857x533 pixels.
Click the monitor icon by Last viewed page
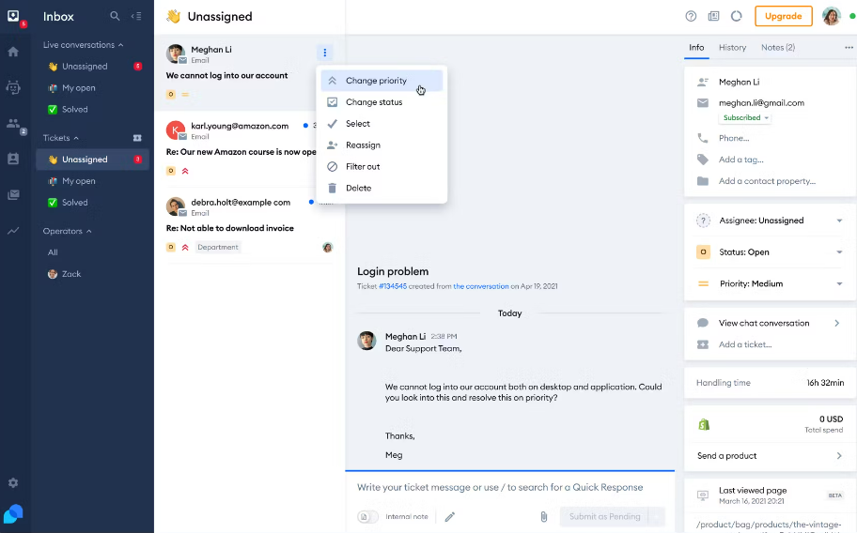(703, 495)
